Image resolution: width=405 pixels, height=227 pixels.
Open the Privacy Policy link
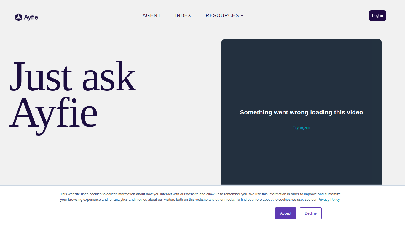[x=329, y=200]
